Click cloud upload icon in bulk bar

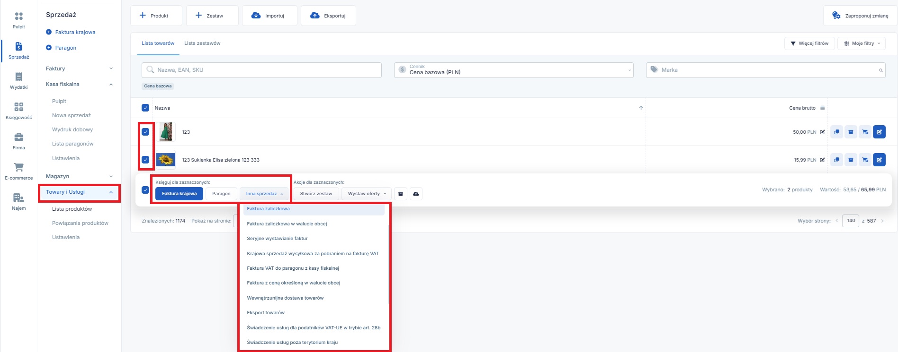pos(416,194)
